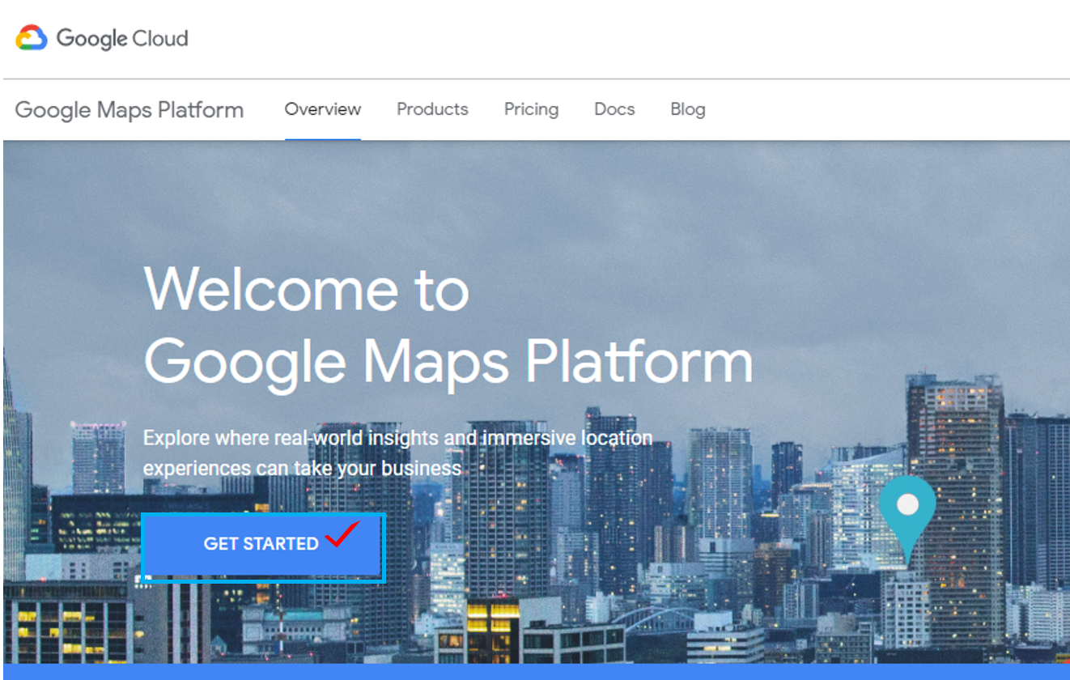Click the blue banner strip at page bottom
This screenshot has width=1070, height=680.
(x=534, y=672)
